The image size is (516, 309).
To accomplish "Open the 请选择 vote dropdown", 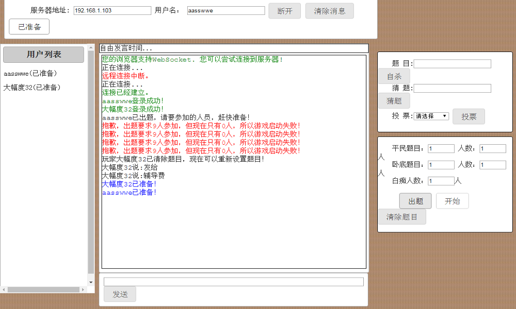I will [x=431, y=116].
